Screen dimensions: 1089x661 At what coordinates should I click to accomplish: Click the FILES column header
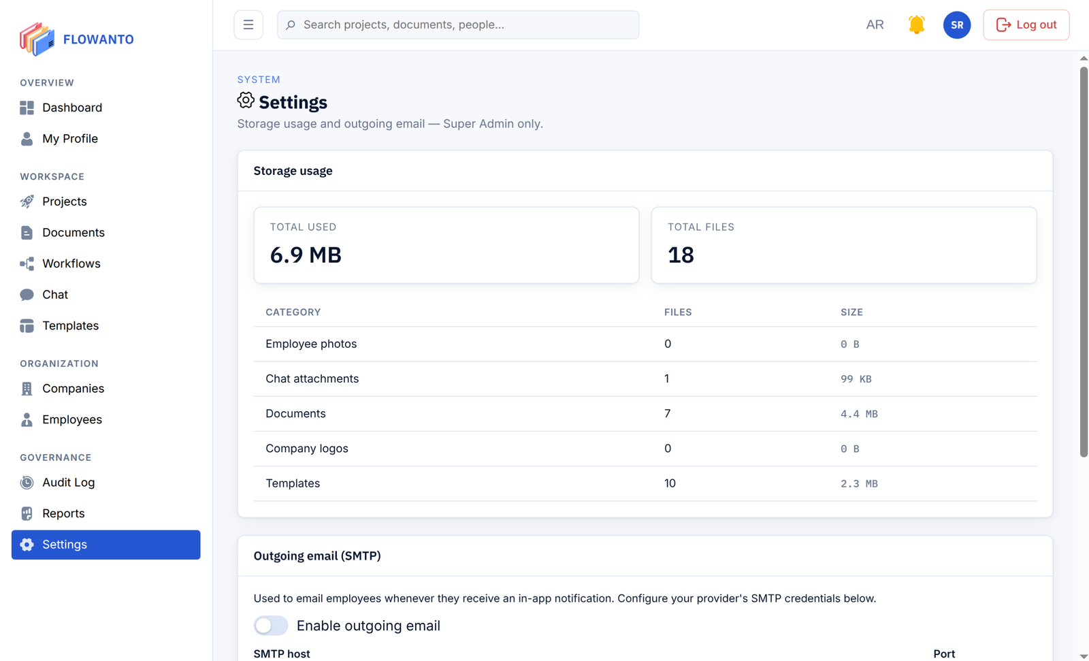(x=678, y=312)
